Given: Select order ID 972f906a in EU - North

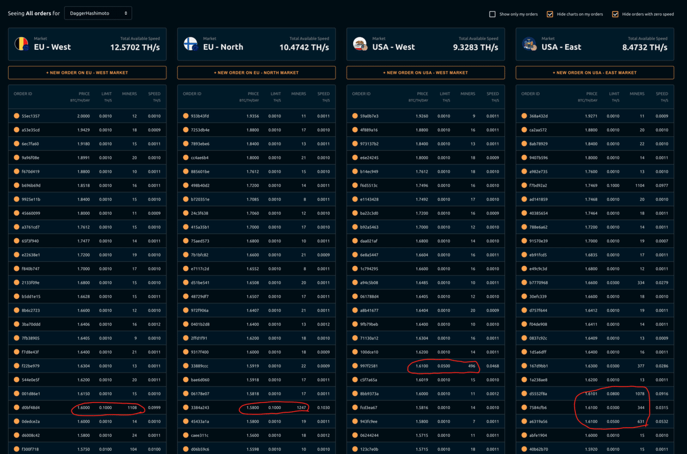Looking at the screenshot, I should [x=200, y=310].
